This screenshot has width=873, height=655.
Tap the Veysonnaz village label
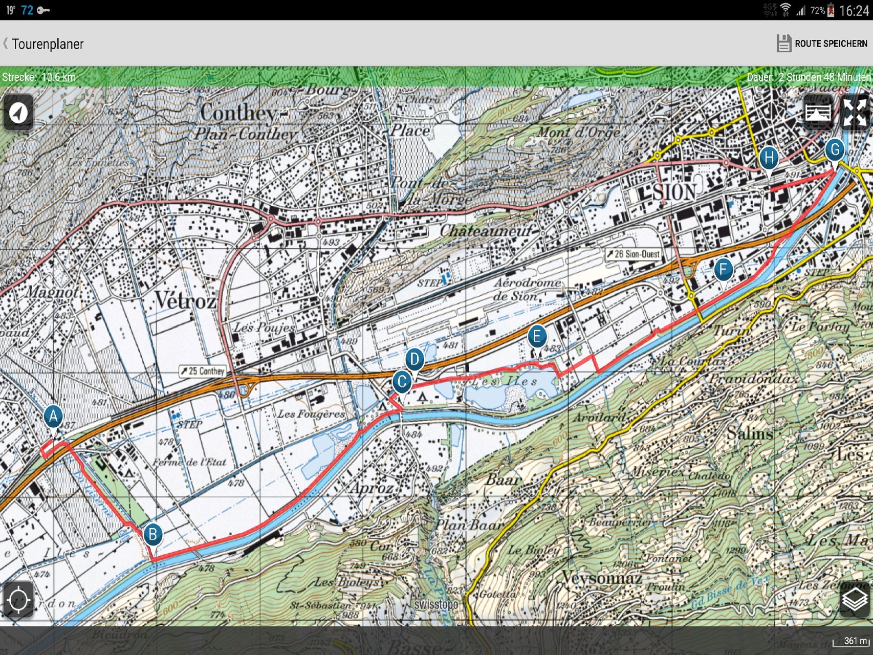(x=602, y=578)
